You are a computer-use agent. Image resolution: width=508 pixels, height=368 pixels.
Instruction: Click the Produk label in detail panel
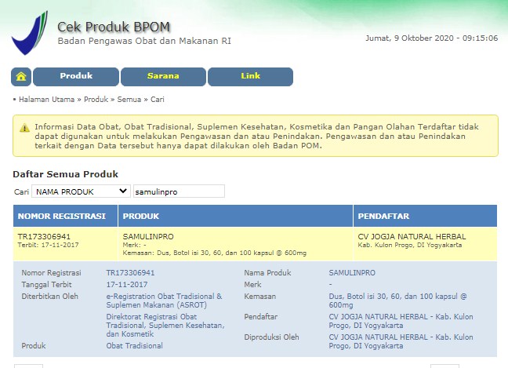pos(34,346)
